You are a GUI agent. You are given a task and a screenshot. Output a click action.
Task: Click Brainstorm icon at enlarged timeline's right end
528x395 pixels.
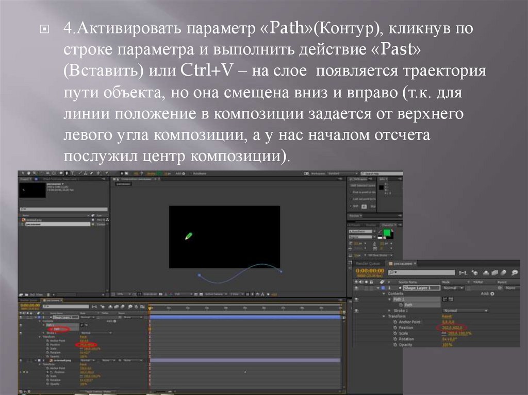[x=515, y=273]
